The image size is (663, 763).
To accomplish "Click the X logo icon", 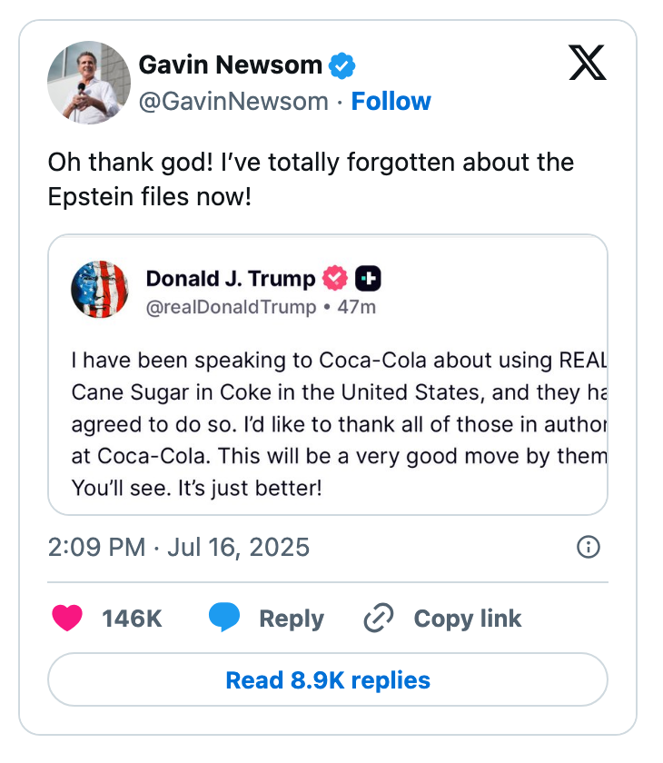I will click(587, 62).
